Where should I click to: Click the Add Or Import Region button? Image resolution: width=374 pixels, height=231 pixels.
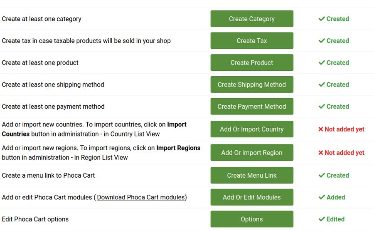[x=252, y=153]
